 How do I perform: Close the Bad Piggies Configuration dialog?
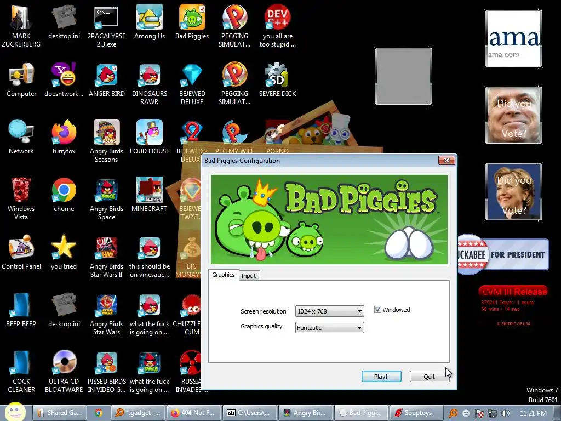446,161
